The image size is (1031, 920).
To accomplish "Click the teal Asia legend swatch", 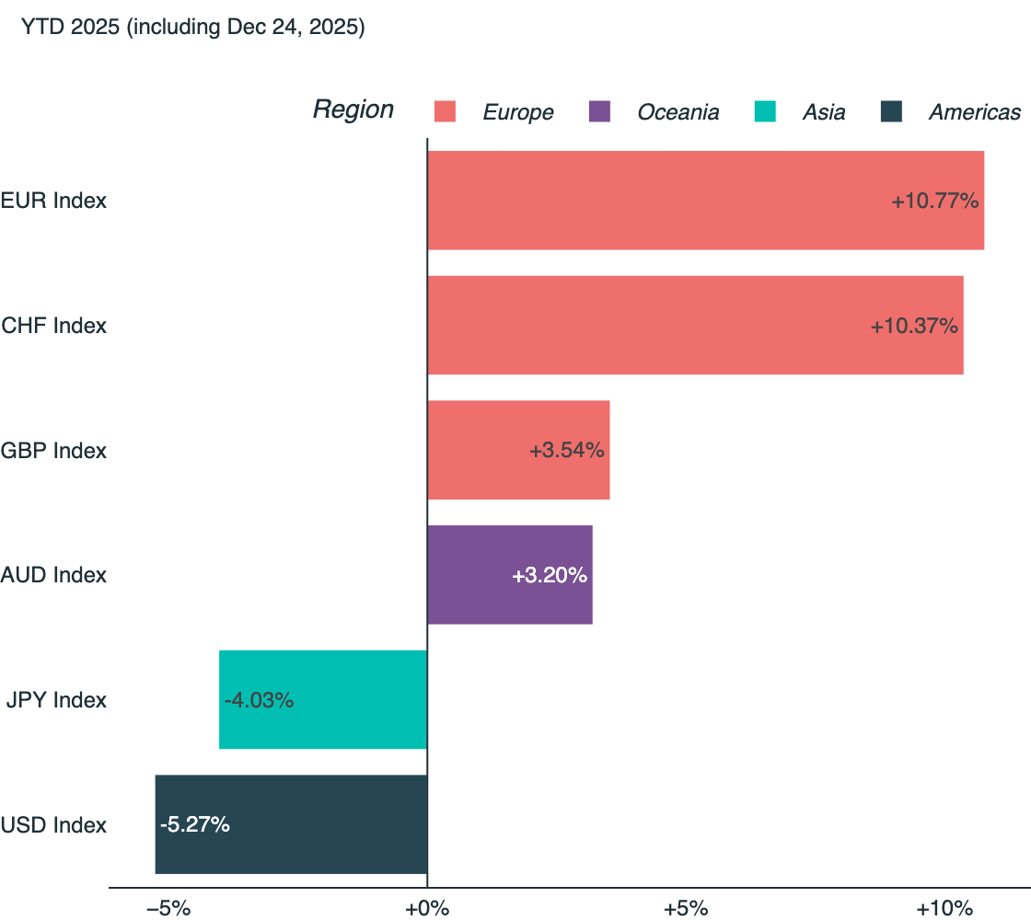I will coord(765,112).
